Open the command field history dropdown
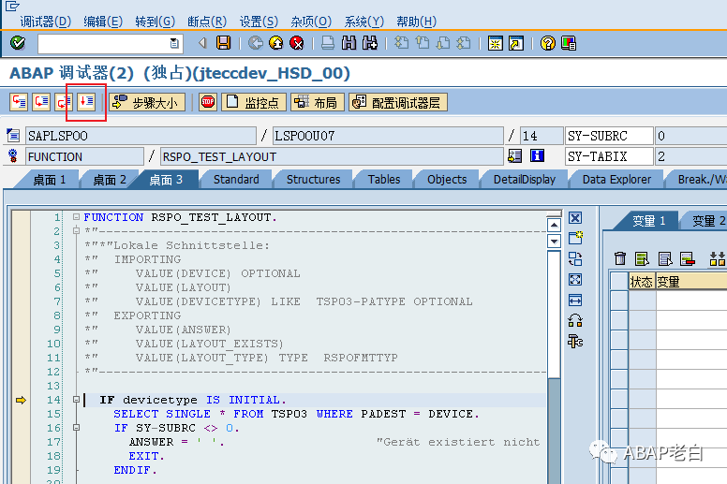Image resolution: width=727 pixels, height=484 pixels. coord(175,44)
